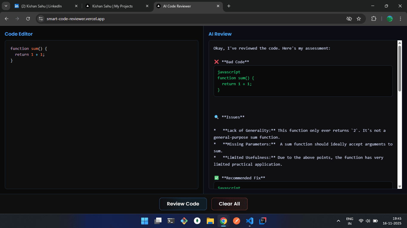Launch MongoDB Compass from the taskbar
Viewport: 407px width, 228px height.
tap(197, 221)
